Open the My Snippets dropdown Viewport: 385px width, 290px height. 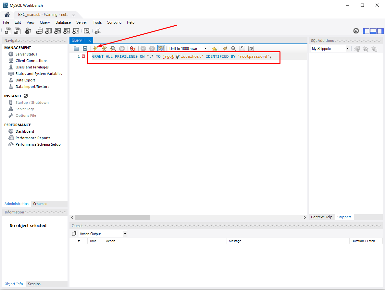coord(330,49)
